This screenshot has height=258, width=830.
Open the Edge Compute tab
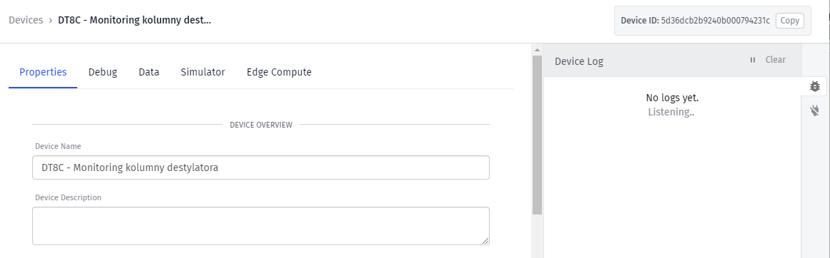[x=279, y=72]
